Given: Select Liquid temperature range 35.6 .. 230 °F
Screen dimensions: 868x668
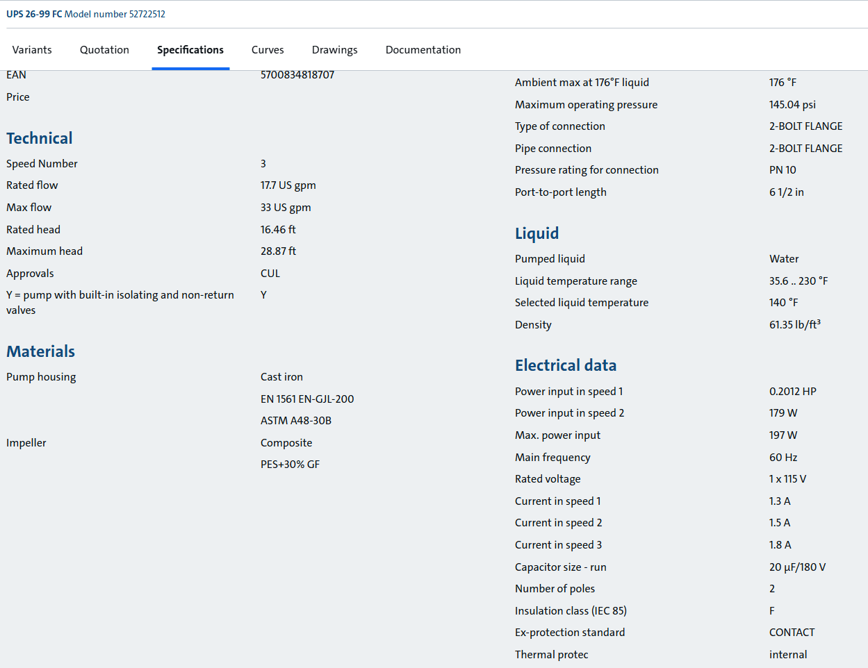Looking at the screenshot, I should click(799, 281).
